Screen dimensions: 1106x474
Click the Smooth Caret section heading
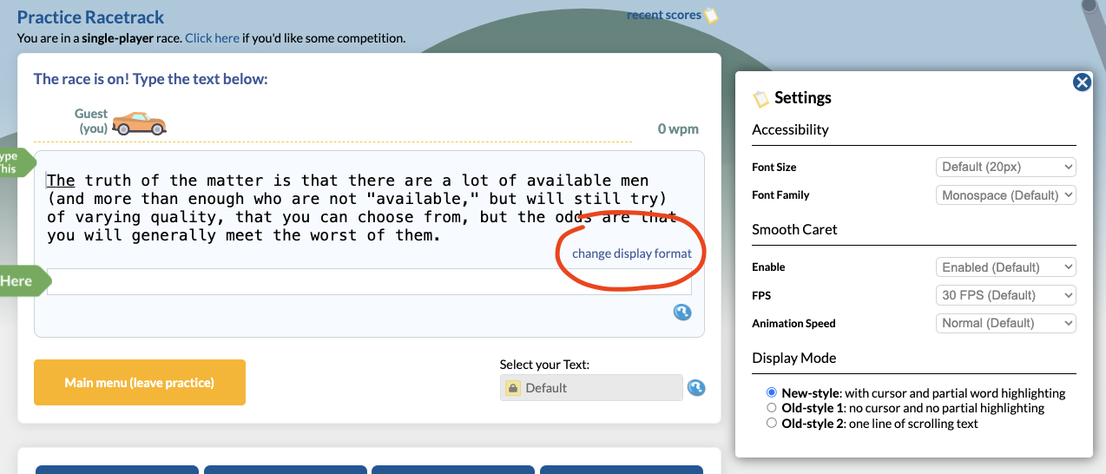pos(794,230)
